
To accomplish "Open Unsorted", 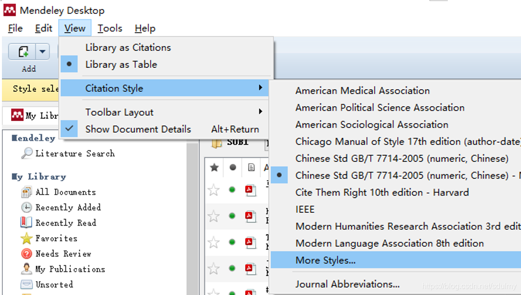I will coord(54,284).
